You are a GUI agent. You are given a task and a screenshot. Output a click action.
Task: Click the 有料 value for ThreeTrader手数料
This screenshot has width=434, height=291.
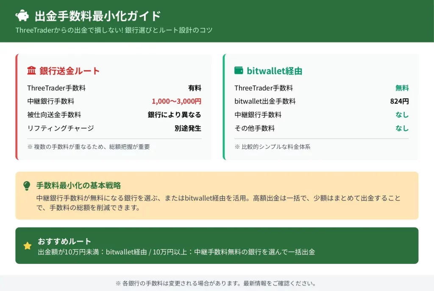(195, 88)
